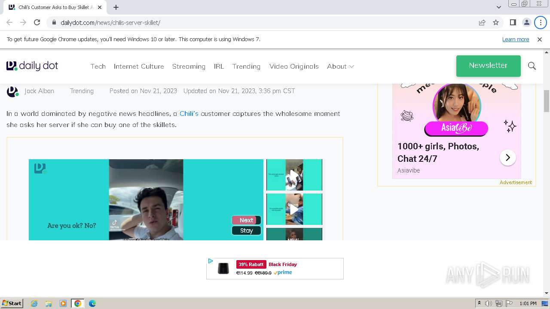Click the "Posted on Nov 21, 2023" text
This screenshot has width=550, height=309.
click(x=143, y=91)
